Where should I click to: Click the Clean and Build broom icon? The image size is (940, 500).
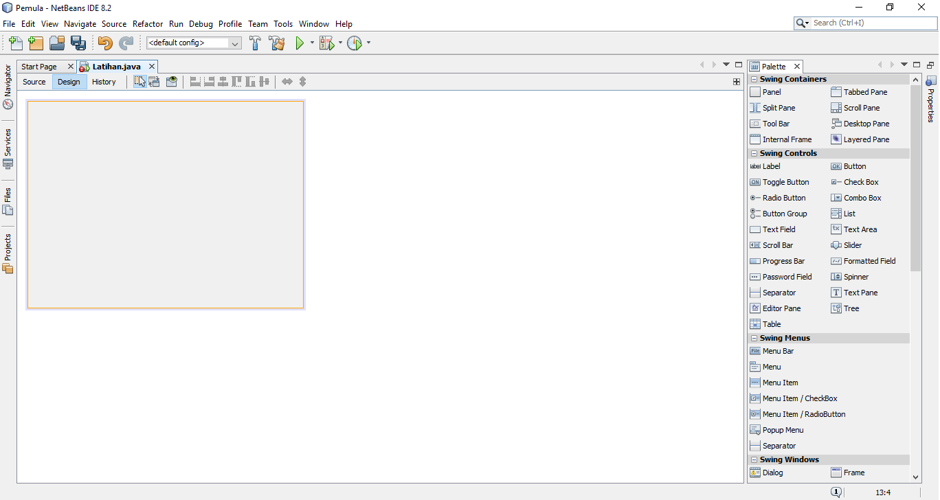(x=276, y=43)
